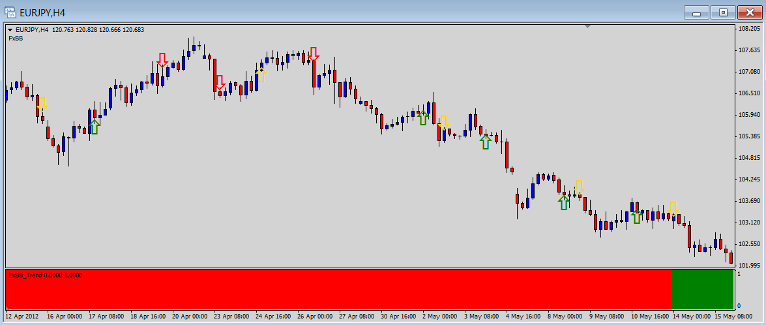Maximize the EURJPY,H4 chart window
766x325 pixels.
point(722,12)
